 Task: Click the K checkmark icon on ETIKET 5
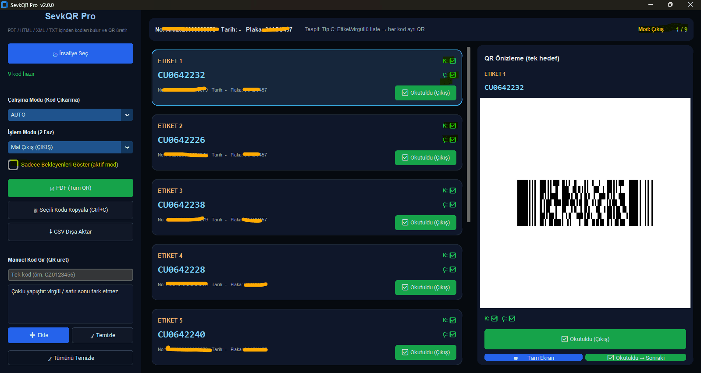pyautogui.click(x=453, y=320)
